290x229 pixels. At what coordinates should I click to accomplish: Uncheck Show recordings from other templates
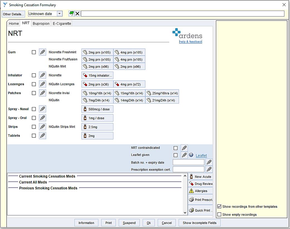click(x=219, y=206)
